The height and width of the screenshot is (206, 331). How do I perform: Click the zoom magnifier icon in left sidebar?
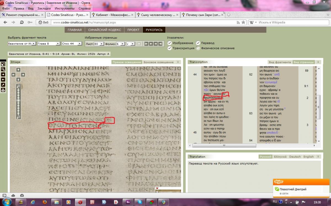3,69
